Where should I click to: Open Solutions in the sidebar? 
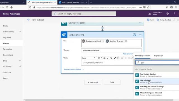click(x=7, y=72)
